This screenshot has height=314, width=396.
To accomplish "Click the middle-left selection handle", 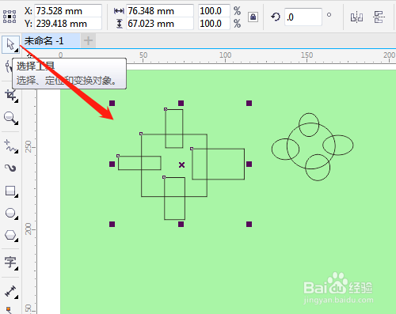I will pyautogui.click(x=112, y=165).
